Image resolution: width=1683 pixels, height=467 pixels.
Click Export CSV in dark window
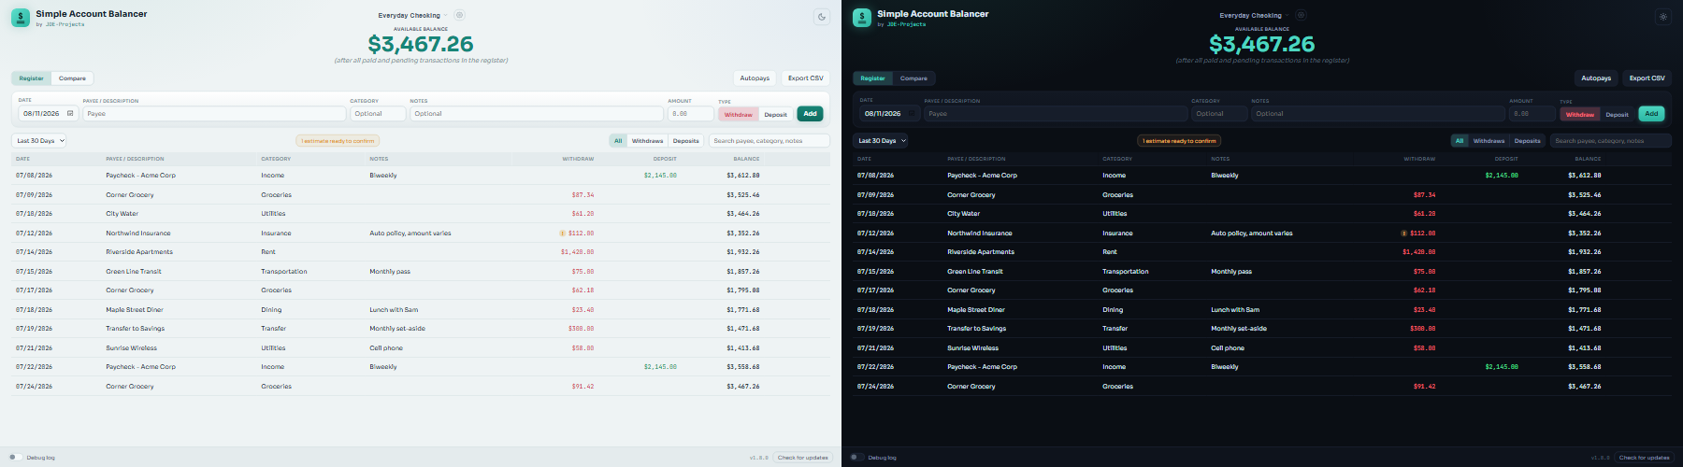(1647, 78)
